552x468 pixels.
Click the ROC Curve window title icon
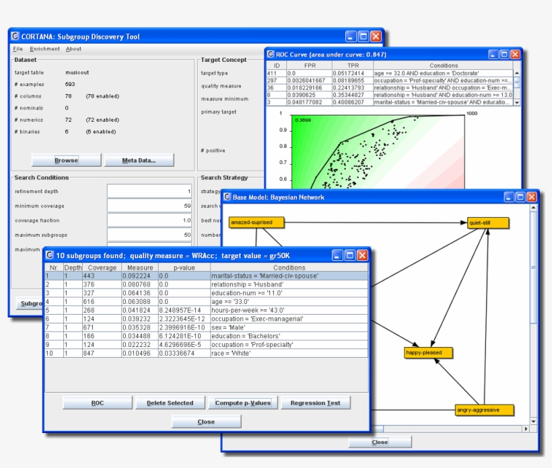(x=271, y=54)
